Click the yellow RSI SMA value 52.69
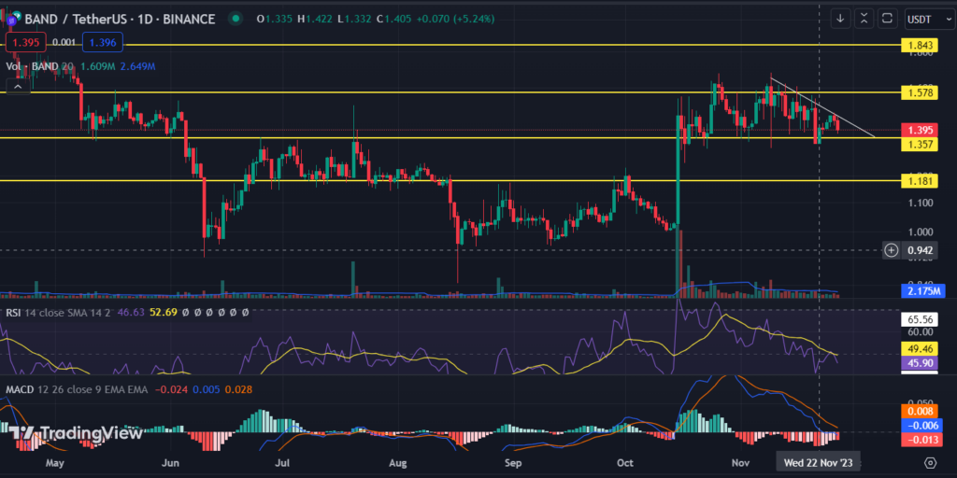957x478 pixels. [164, 312]
